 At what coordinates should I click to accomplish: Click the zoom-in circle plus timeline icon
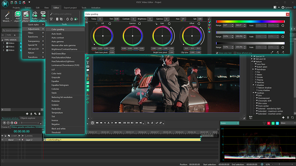(x=4, y=123)
